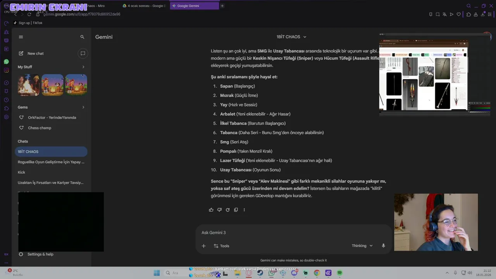Open the 1BİT CHAOS title dropdown
The width and height of the screenshot is (496, 279).
click(x=291, y=37)
